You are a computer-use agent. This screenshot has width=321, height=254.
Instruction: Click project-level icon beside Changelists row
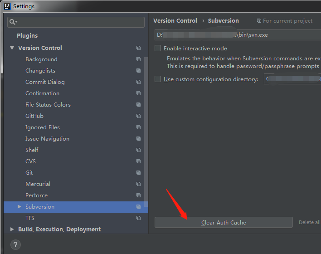click(139, 71)
